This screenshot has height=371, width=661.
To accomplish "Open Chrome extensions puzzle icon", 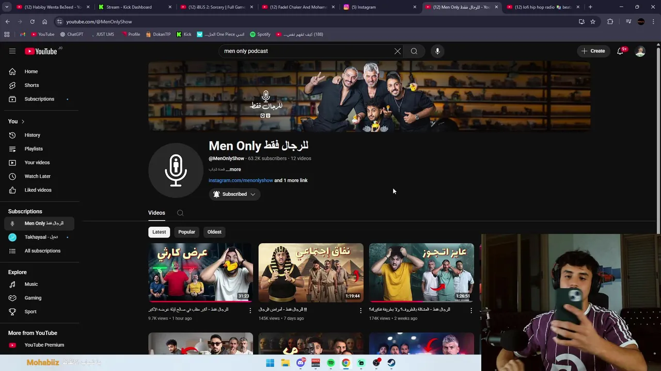I will [x=610, y=22].
